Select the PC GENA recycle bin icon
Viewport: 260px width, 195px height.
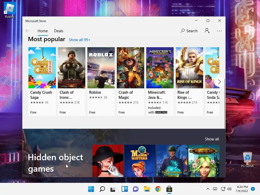(x=247, y=160)
